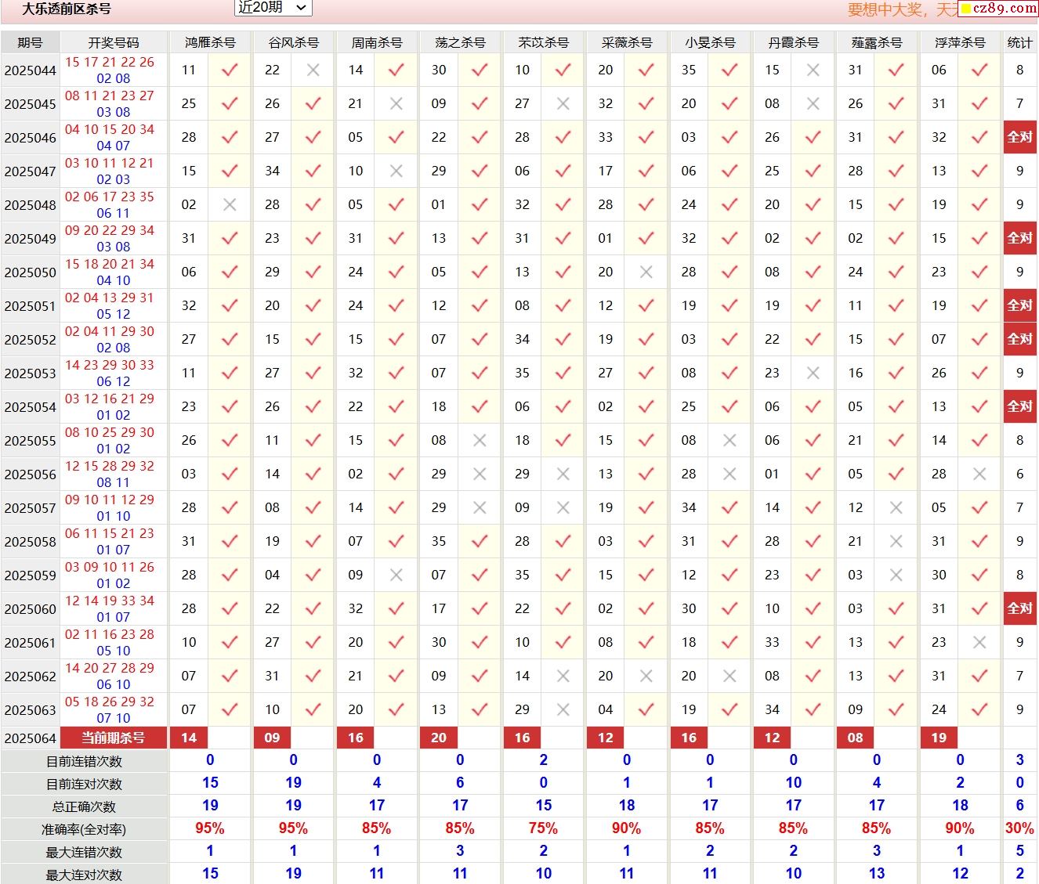This screenshot has height=884, width=1039.
Task: Click the 芣苡 X mark in row 2025045
Action: click(563, 103)
